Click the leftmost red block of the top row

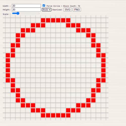(43, 20)
